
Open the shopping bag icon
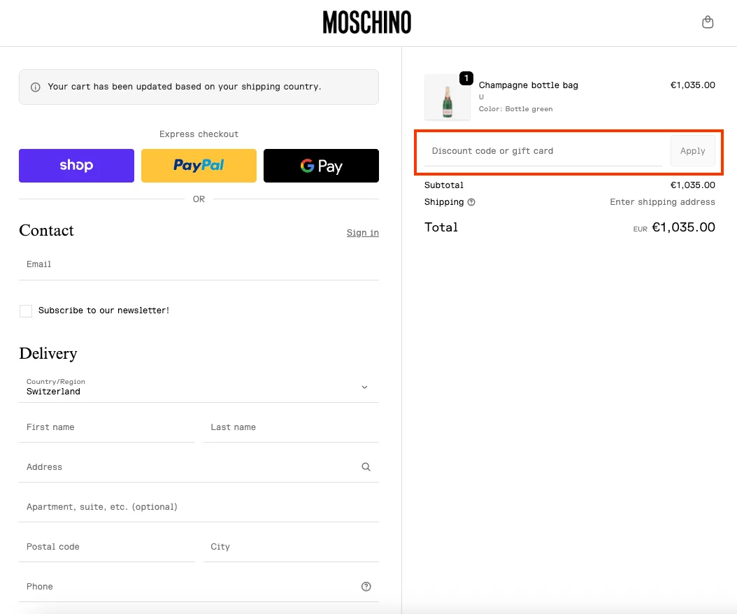[708, 22]
